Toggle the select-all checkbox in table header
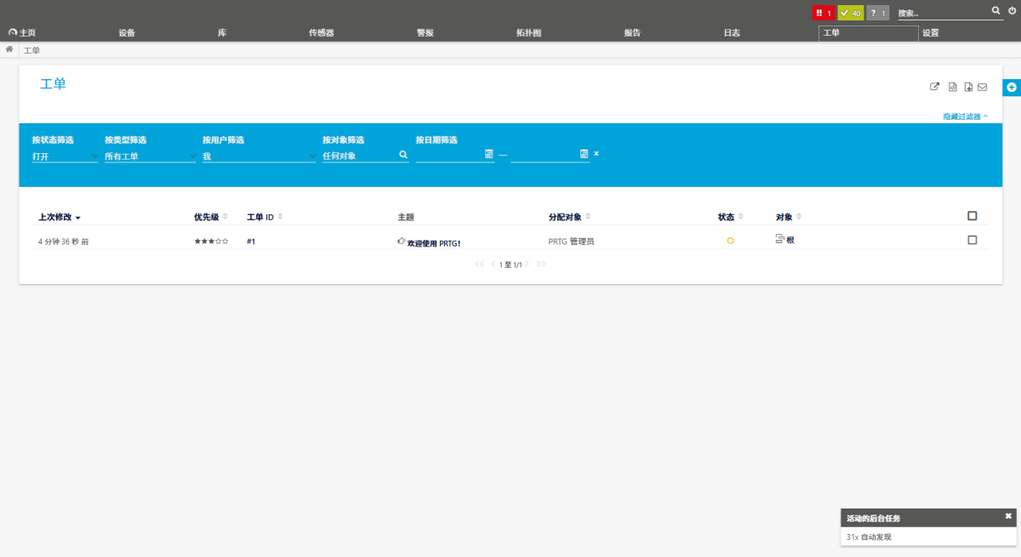 (x=973, y=215)
